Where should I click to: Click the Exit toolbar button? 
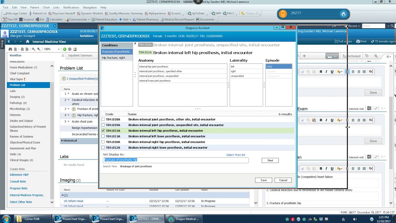tap(40, 20)
